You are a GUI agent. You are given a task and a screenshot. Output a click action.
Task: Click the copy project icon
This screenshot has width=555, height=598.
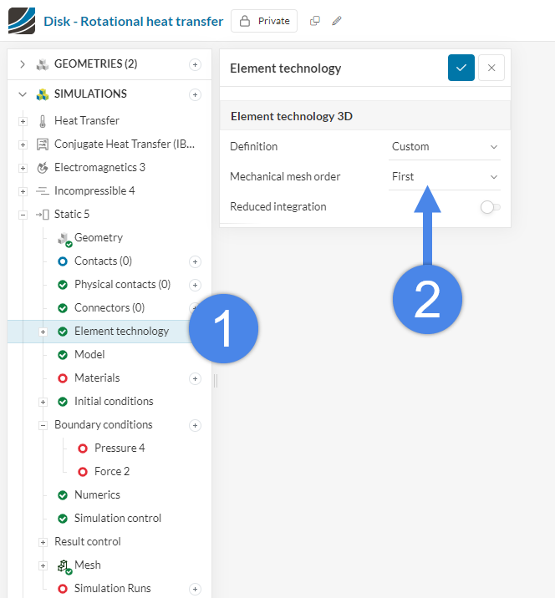(x=315, y=21)
